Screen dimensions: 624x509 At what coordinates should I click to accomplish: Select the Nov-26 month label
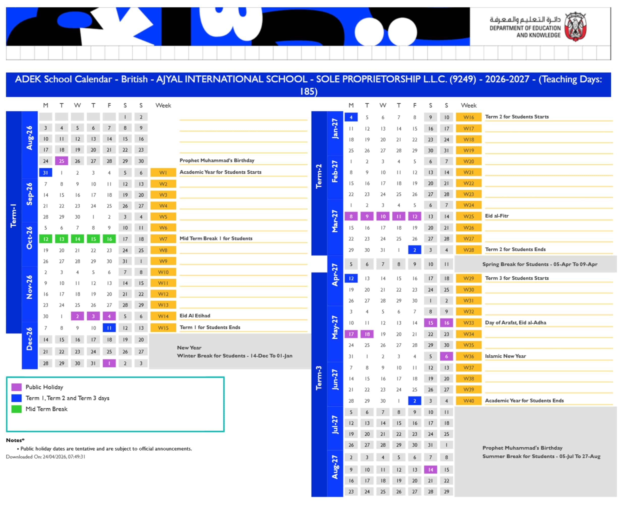coord(29,287)
